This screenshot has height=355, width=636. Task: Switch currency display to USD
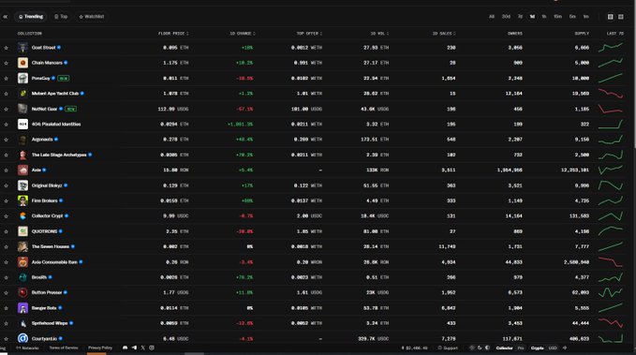[x=553, y=348]
